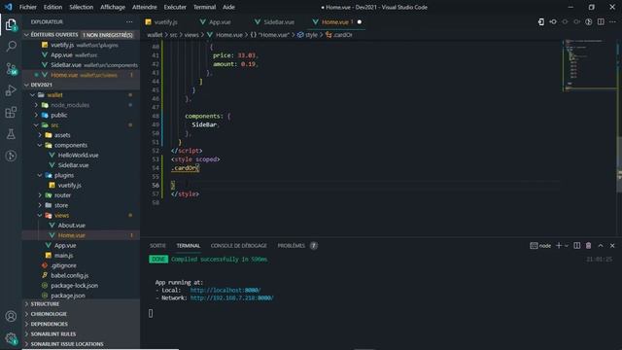Open babel.config.js file
This screenshot has height=350, width=622.
pyautogui.click(x=69, y=275)
